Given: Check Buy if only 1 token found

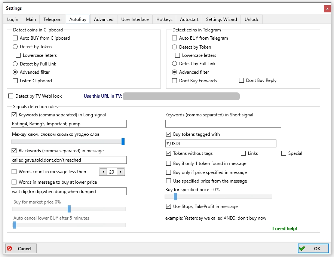Looking at the screenshot, I should pos(168,163).
